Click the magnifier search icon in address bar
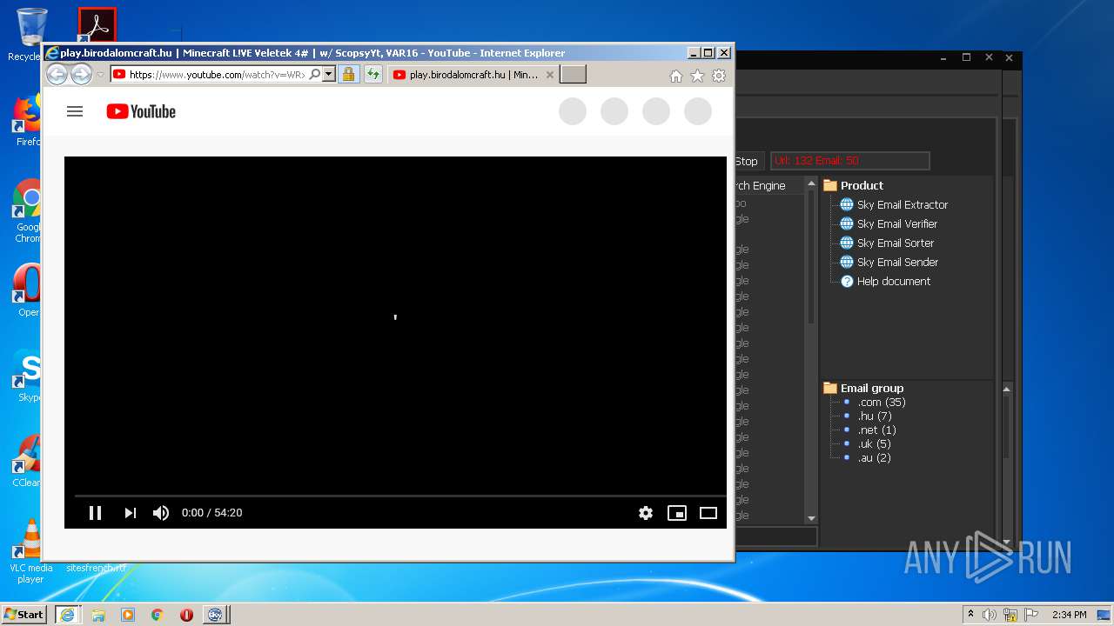 [x=315, y=75]
